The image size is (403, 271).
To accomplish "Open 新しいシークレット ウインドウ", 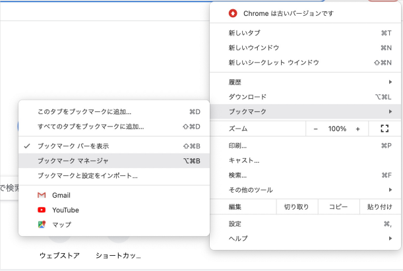I will pos(305,63).
